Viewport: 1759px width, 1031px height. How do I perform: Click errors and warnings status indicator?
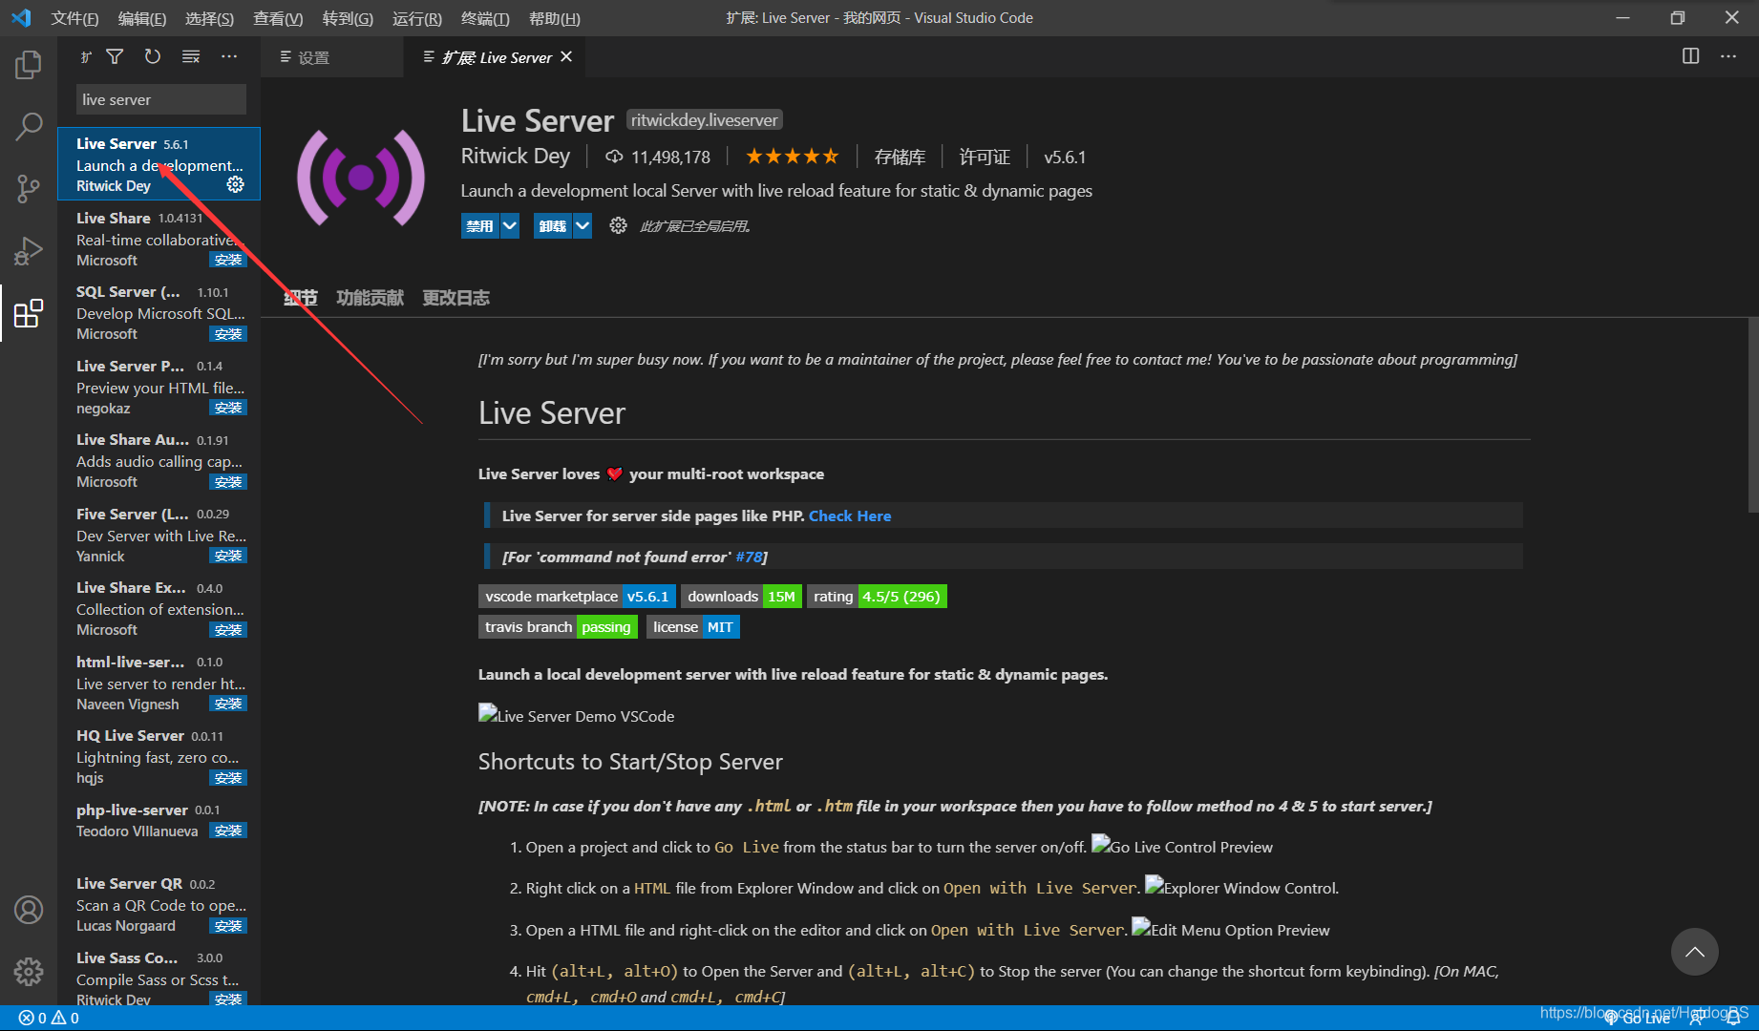coord(49,1019)
